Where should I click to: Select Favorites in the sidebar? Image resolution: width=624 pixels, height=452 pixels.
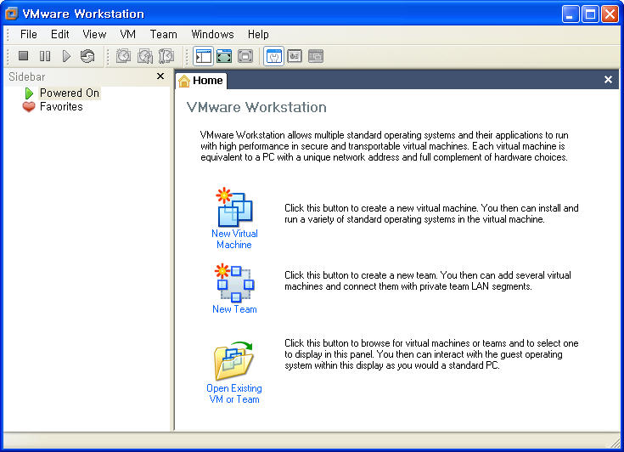coord(61,107)
